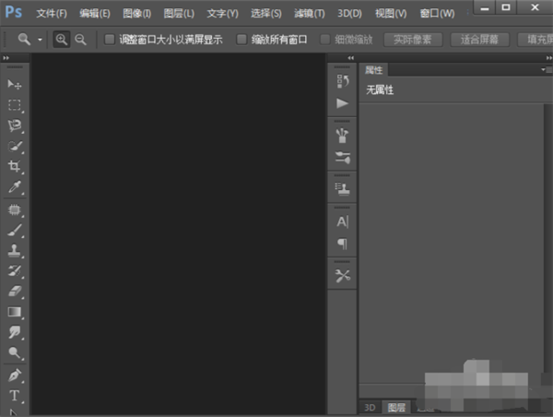Open the 图像(I) menu
The height and width of the screenshot is (417, 553).
136,14
